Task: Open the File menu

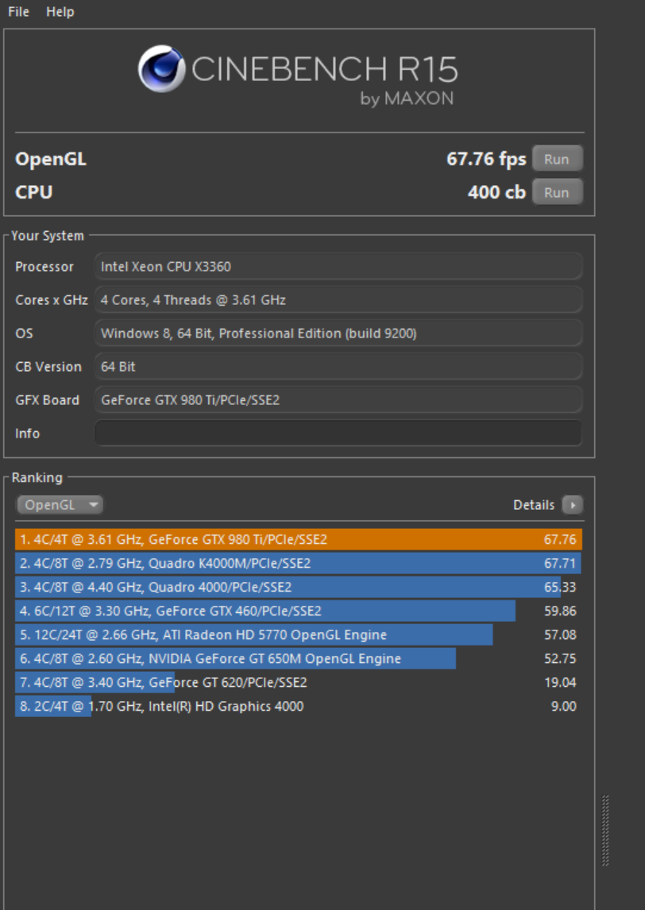Action: 18,12
